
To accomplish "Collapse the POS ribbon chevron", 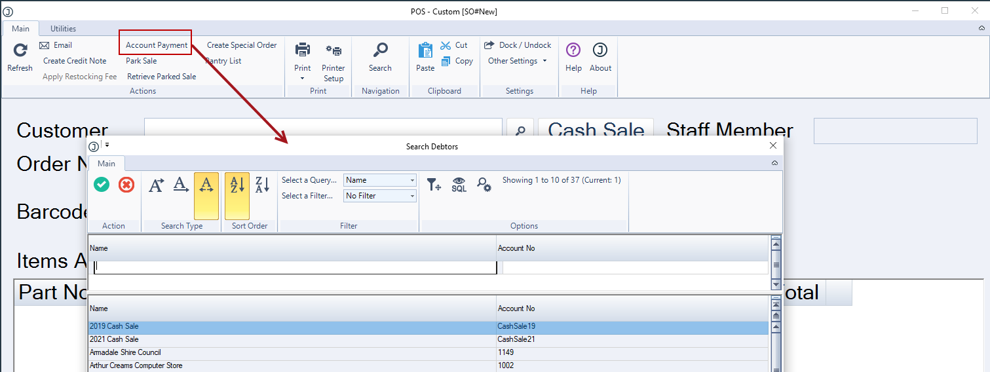I will tap(981, 28).
